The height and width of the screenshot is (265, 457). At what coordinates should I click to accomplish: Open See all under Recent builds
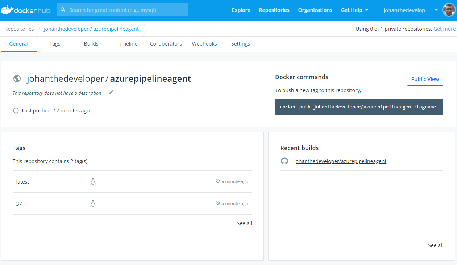pyautogui.click(x=436, y=245)
